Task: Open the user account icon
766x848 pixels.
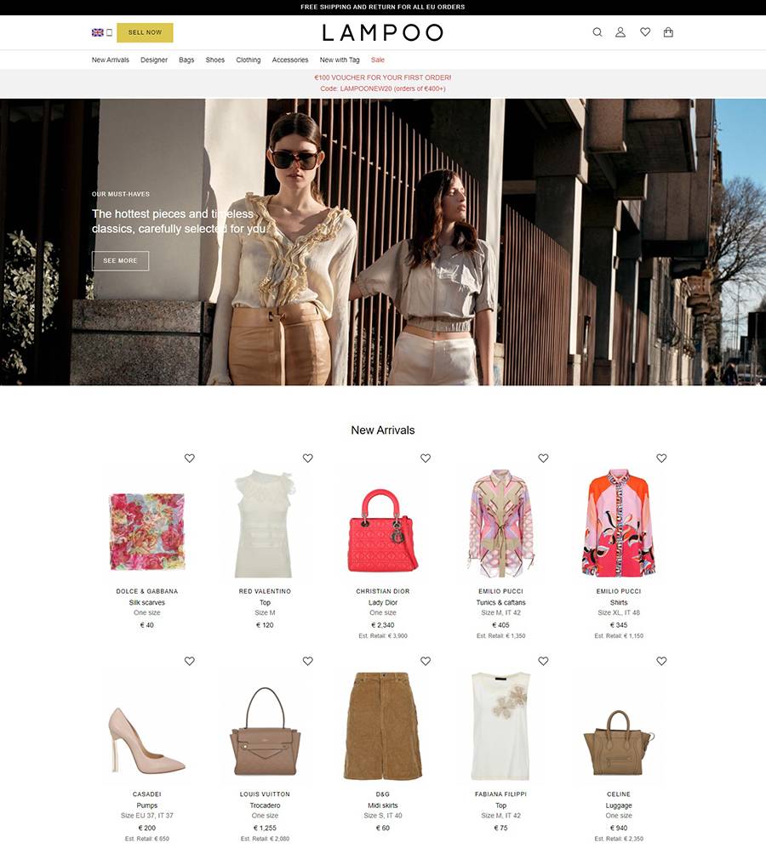Action: point(620,32)
